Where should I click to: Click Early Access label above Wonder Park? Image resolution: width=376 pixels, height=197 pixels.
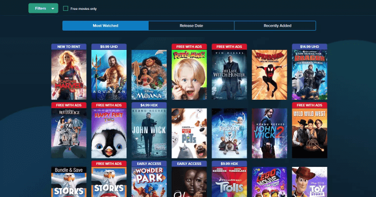[x=149, y=164]
